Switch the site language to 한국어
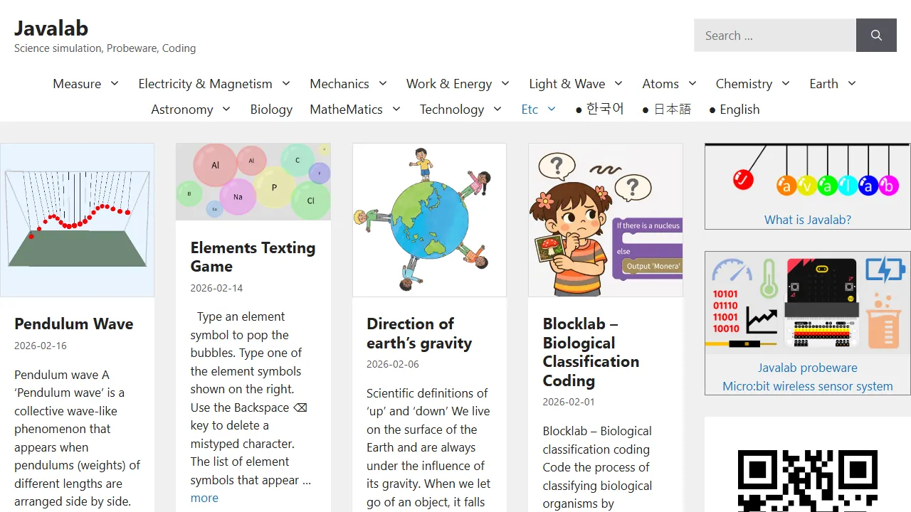This screenshot has height=512, width=911. 604,109
